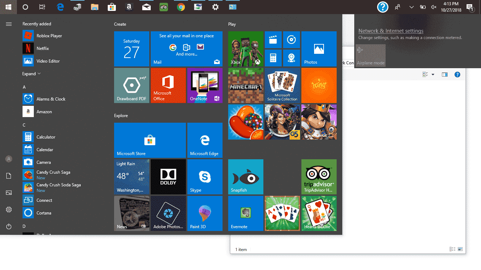
Task: Open the Photos tile
Action: 319,49
